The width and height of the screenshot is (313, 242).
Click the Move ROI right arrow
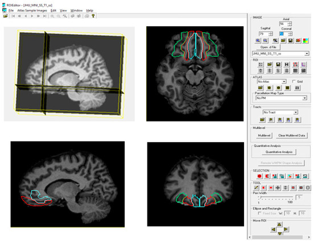tap(286, 230)
